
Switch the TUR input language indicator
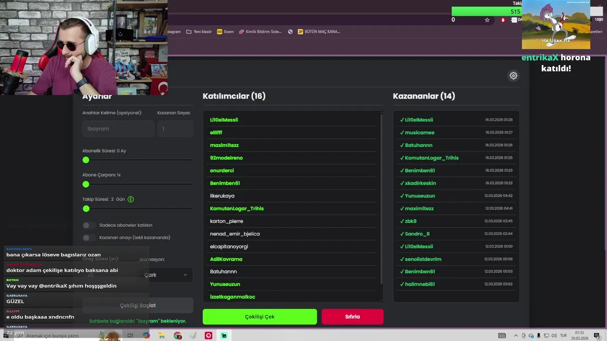pos(564,336)
